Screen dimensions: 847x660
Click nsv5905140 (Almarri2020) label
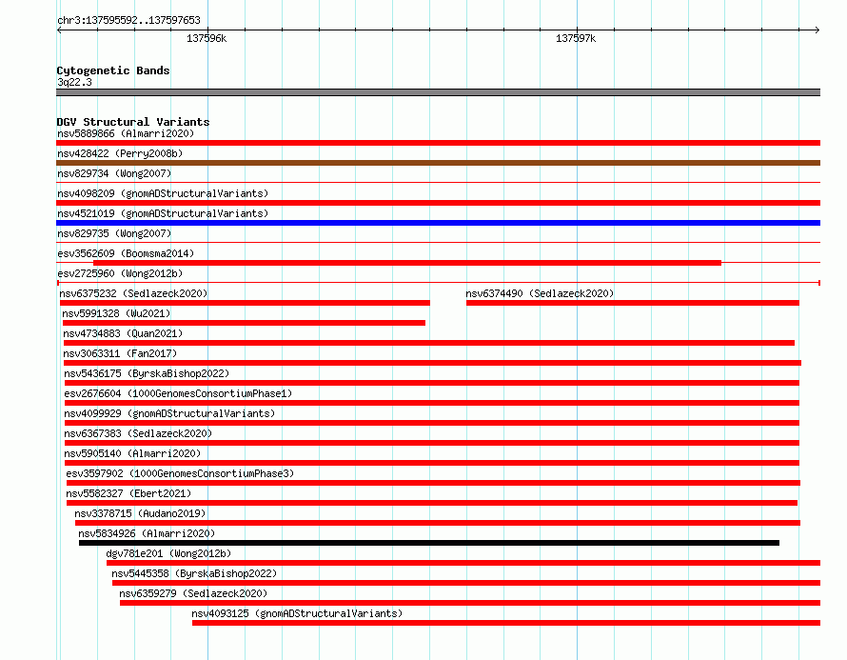pyautogui.click(x=132, y=453)
